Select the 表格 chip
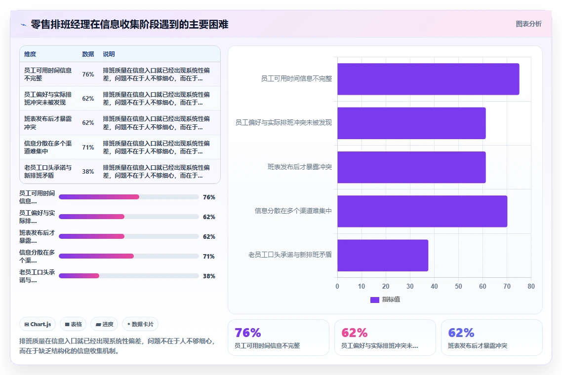This screenshot has height=375, width=562. (73, 324)
